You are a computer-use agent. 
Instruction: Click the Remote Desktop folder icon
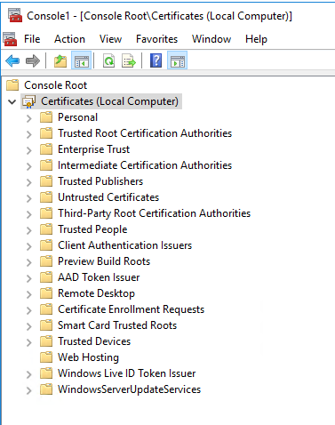click(x=46, y=293)
